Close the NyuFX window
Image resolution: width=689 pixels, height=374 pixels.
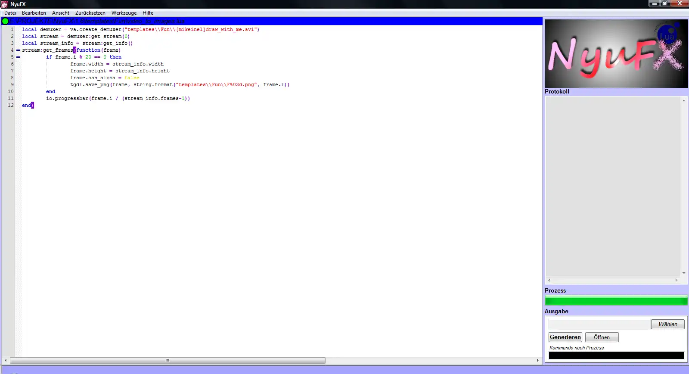coord(680,3)
